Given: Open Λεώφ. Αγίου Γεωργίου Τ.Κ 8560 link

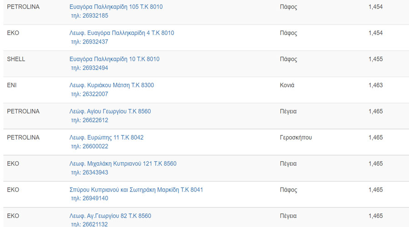Looking at the screenshot, I should point(110,111).
